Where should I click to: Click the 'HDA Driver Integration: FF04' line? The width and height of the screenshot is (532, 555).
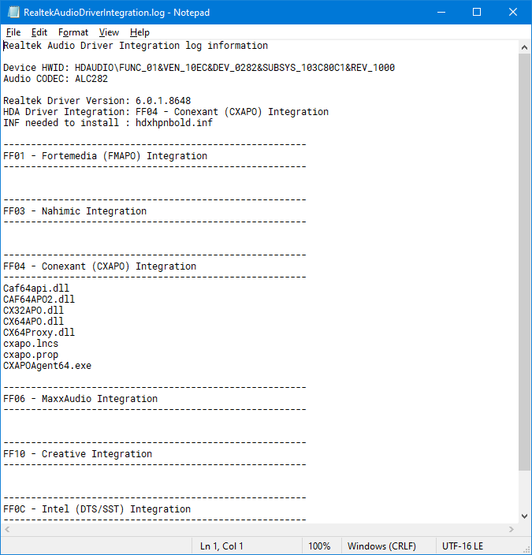[x=166, y=112]
